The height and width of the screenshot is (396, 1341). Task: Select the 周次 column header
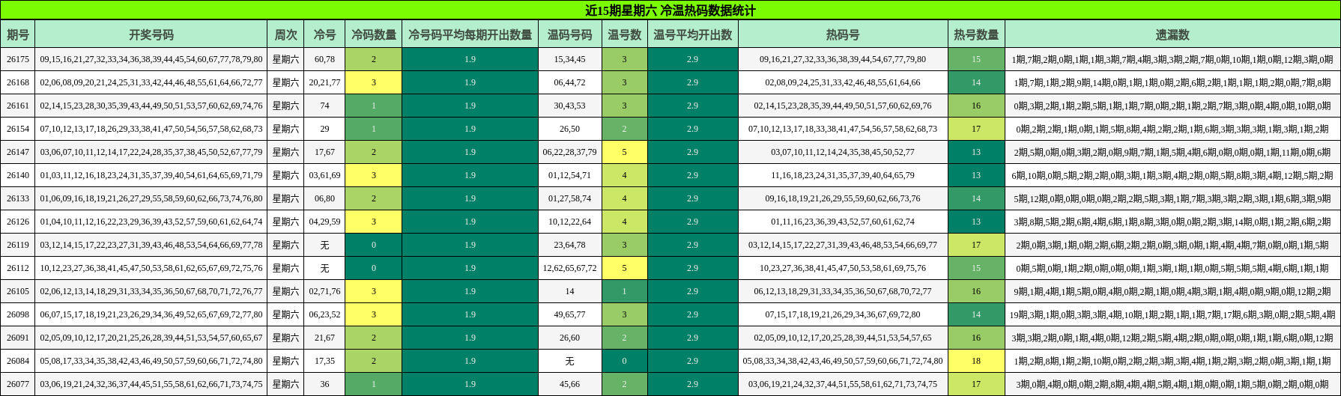point(285,34)
